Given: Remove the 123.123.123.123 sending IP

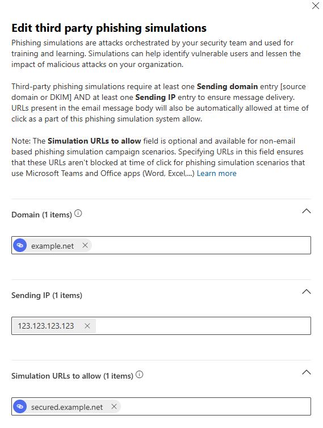Looking at the screenshot, I should coord(87,326).
